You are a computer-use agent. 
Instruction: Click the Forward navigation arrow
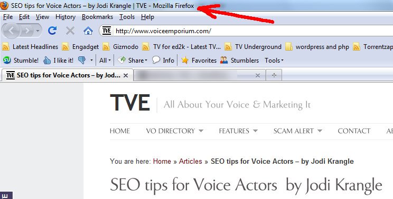tap(27, 31)
